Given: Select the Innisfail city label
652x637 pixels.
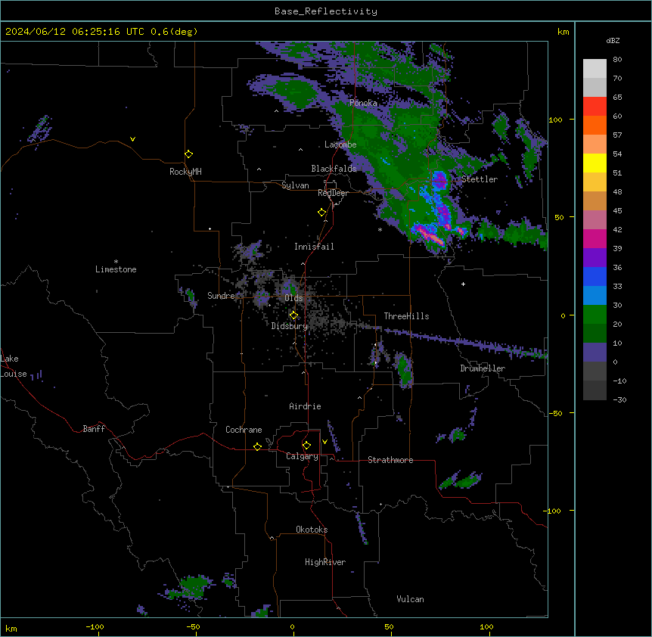Looking at the screenshot, I should [x=314, y=247].
